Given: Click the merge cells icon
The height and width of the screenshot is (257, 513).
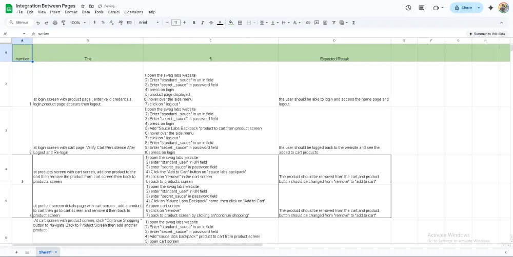Looking at the screenshot, I should tap(249, 23).
